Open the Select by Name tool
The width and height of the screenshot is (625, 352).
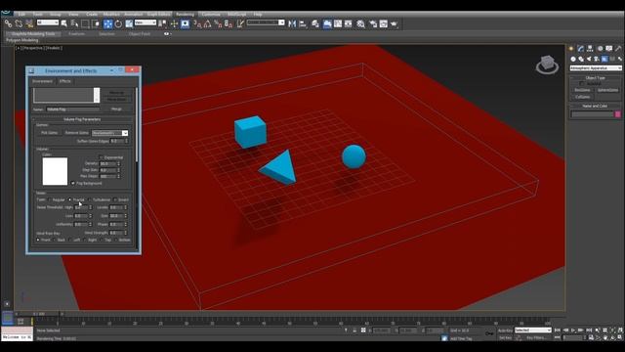[x=74, y=23]
